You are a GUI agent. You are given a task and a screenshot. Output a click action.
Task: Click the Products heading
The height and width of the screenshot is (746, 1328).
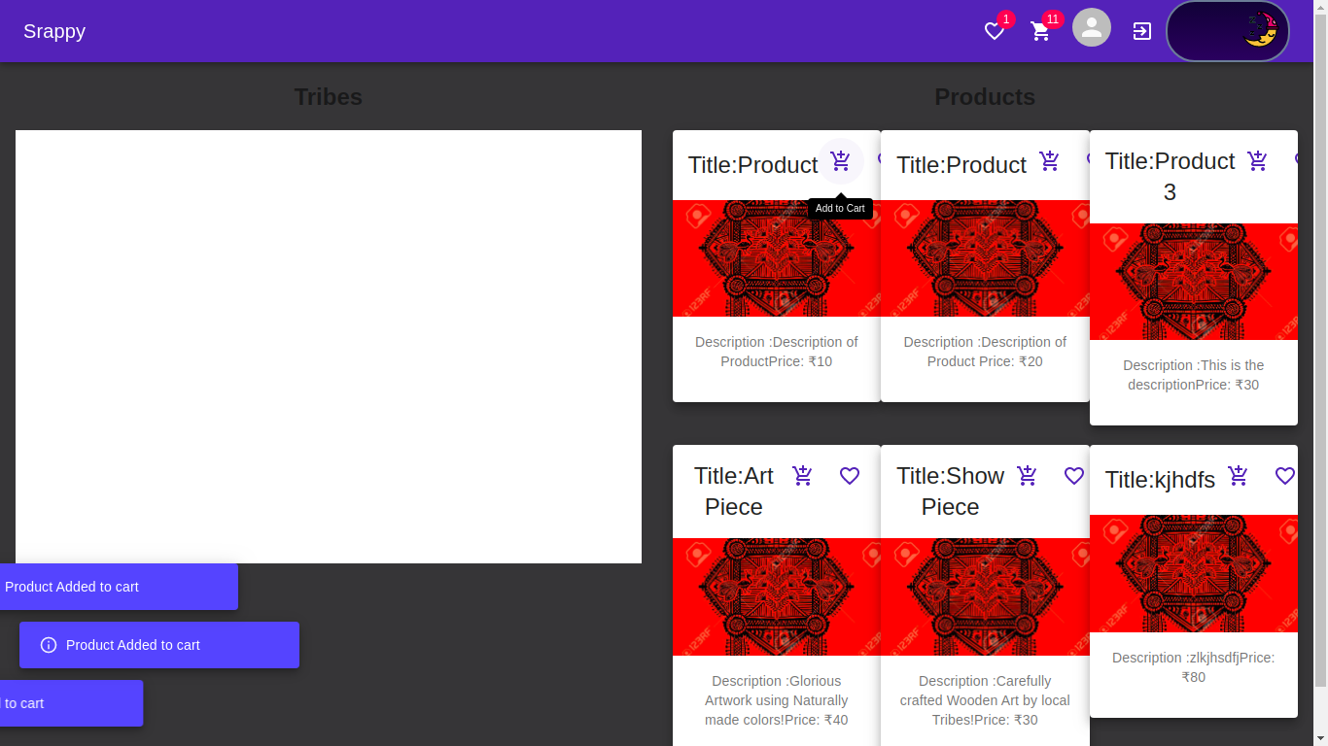(985, 97)
